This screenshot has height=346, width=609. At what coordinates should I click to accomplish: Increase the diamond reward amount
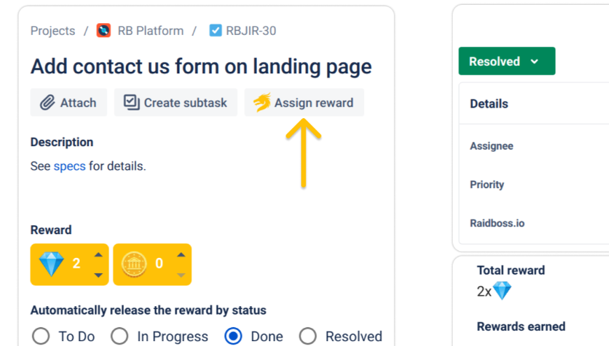tap(98, 254)
